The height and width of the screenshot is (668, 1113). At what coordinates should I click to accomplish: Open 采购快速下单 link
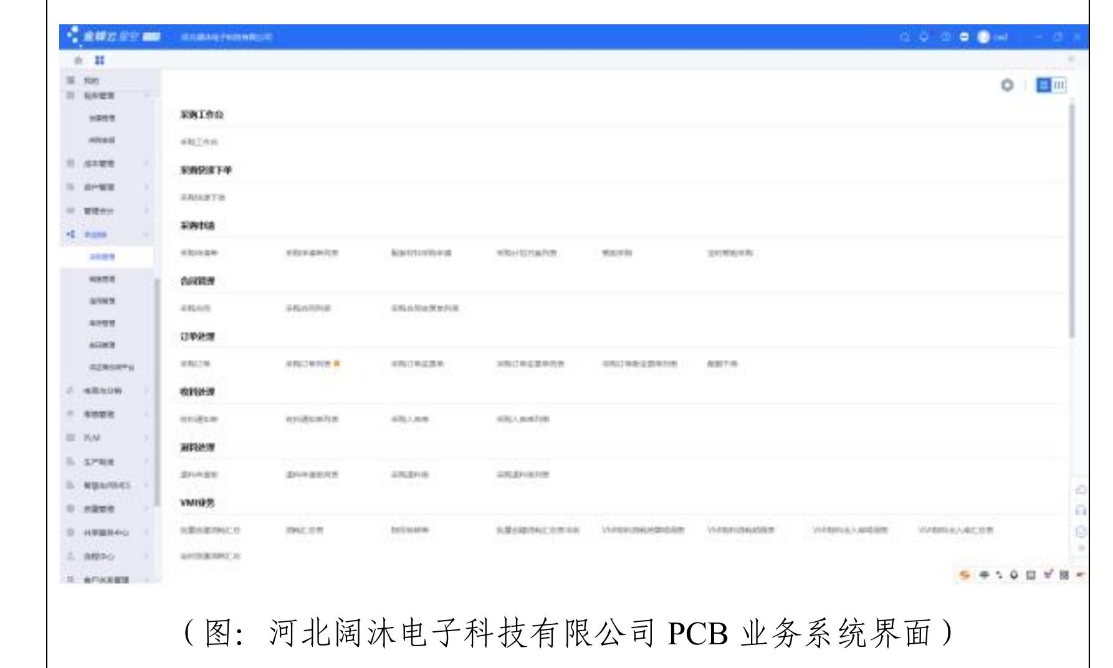tap(203, 198)
